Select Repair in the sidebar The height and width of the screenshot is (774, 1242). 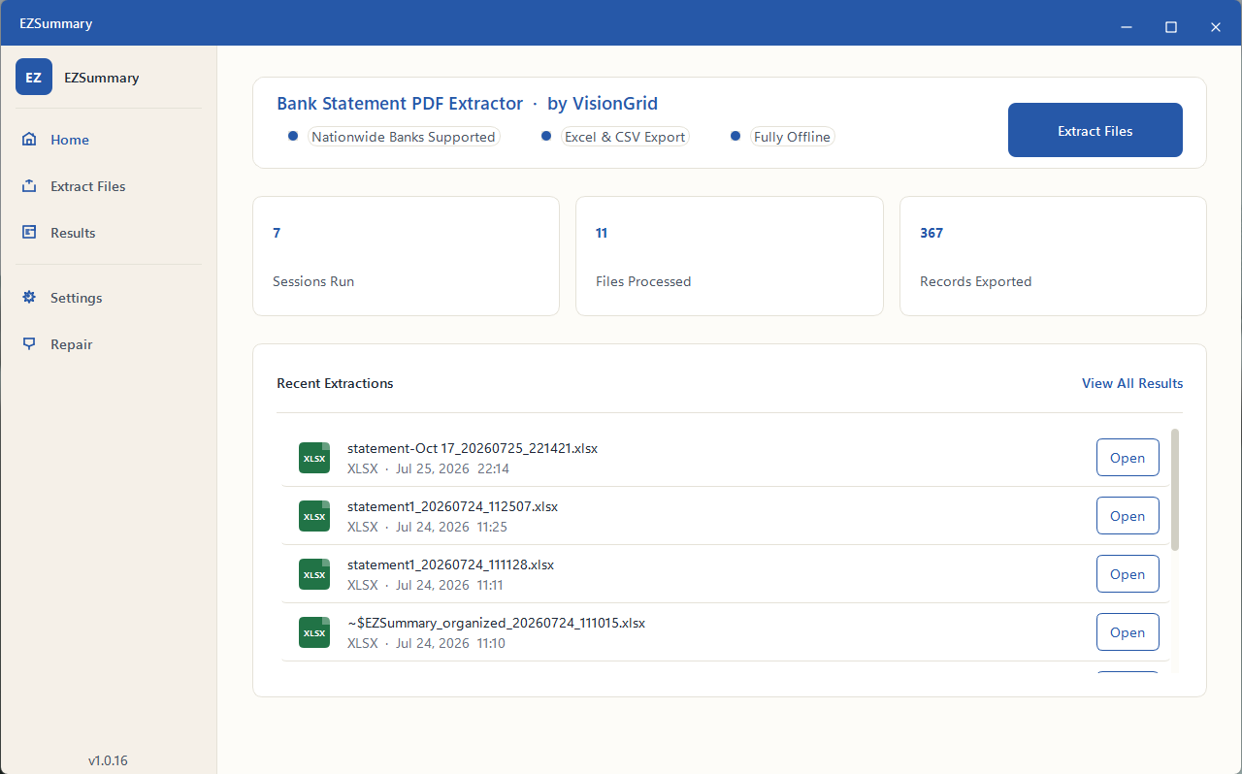coord(109,344)
